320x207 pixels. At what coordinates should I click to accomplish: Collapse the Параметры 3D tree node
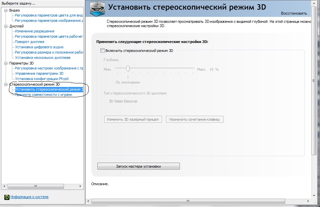click(6, 63)
